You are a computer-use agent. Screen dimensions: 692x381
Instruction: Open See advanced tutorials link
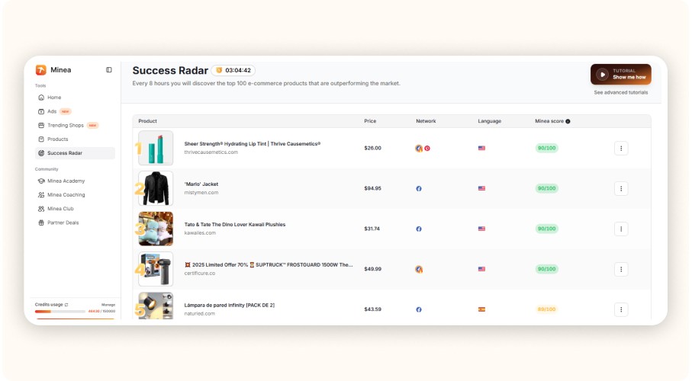(620, 93)
